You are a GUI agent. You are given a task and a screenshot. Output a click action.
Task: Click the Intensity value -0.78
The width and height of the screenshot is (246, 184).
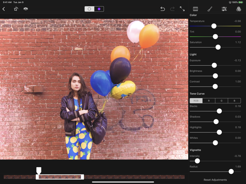coord(237,156)
